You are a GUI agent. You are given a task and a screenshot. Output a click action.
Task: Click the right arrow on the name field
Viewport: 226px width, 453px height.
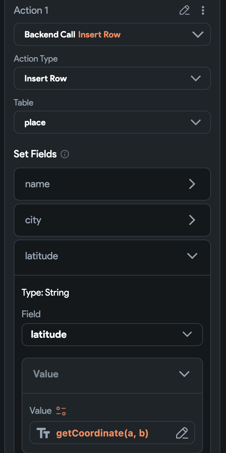(x=192, y=184)
